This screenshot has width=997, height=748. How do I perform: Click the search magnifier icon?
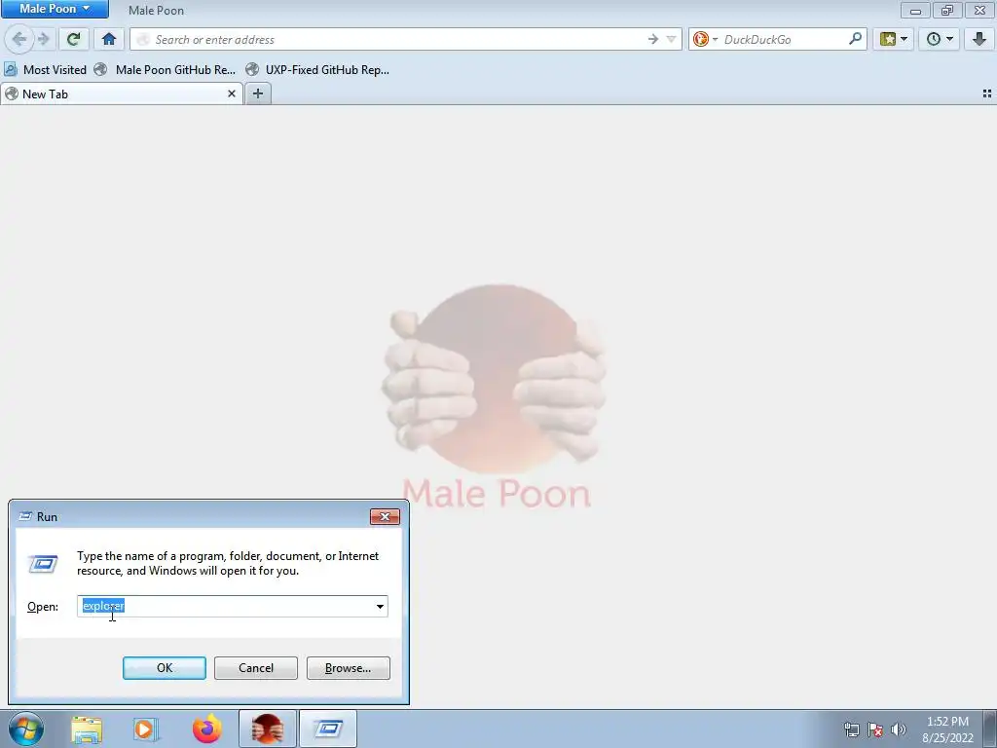coord(855,39)
